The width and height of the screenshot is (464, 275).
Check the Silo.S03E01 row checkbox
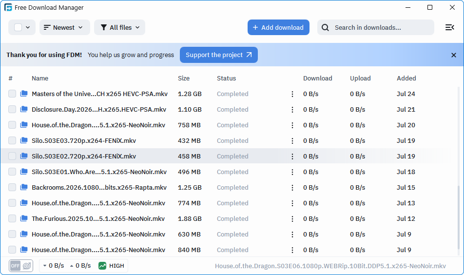(x=12, y=172)
